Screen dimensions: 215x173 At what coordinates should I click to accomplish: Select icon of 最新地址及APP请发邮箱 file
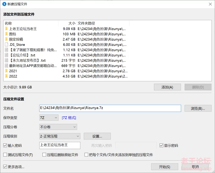[x=6, y=65]
